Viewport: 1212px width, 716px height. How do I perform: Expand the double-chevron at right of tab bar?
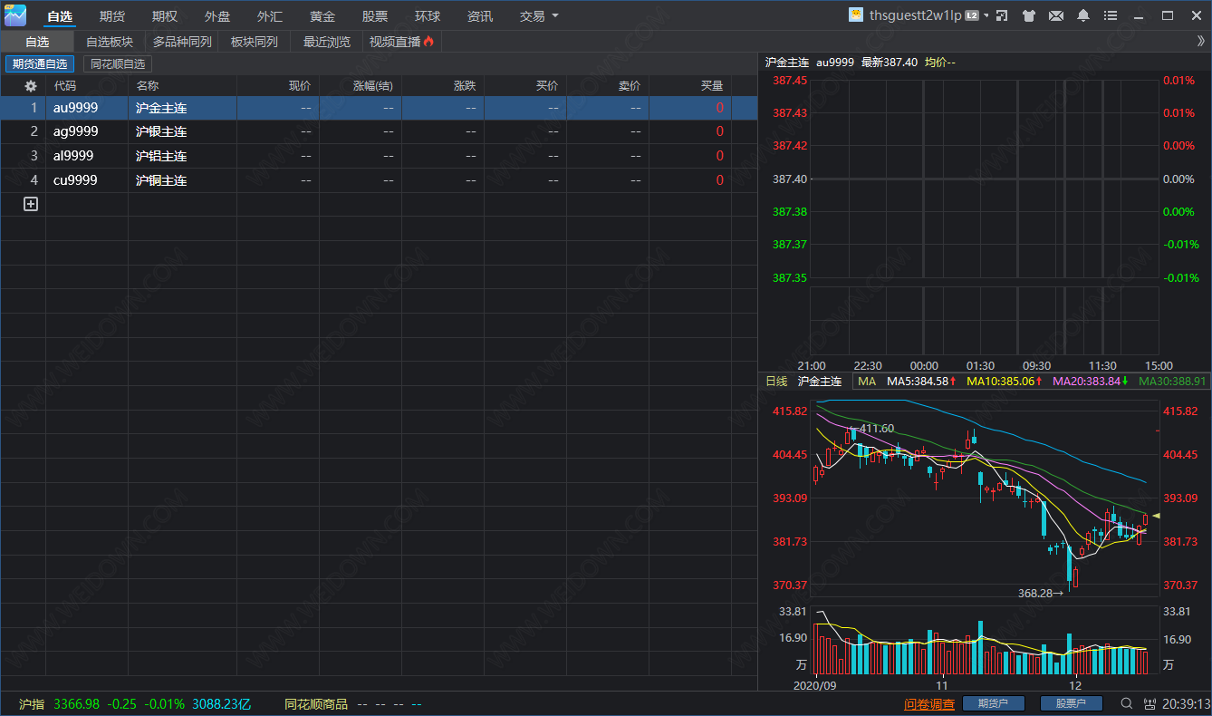tap(1201, 41)
